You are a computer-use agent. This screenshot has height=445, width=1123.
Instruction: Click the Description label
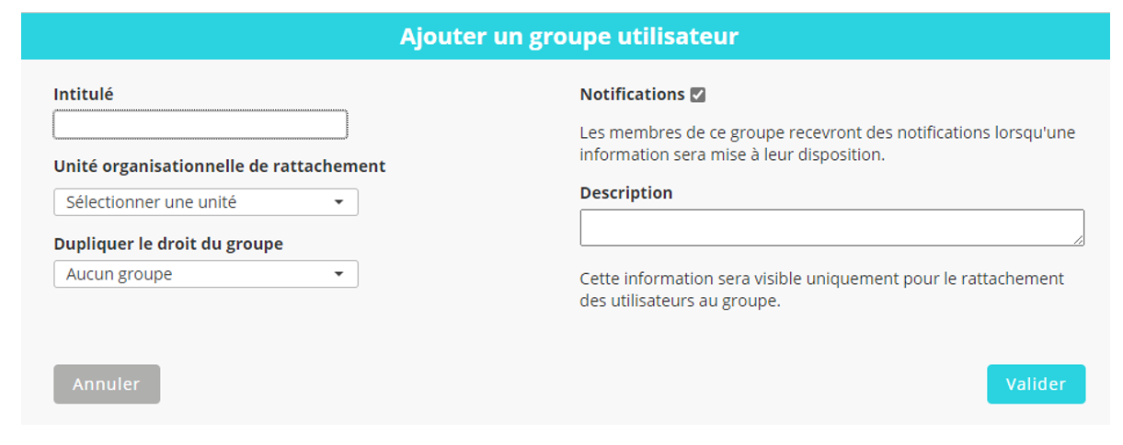point(626,193)
